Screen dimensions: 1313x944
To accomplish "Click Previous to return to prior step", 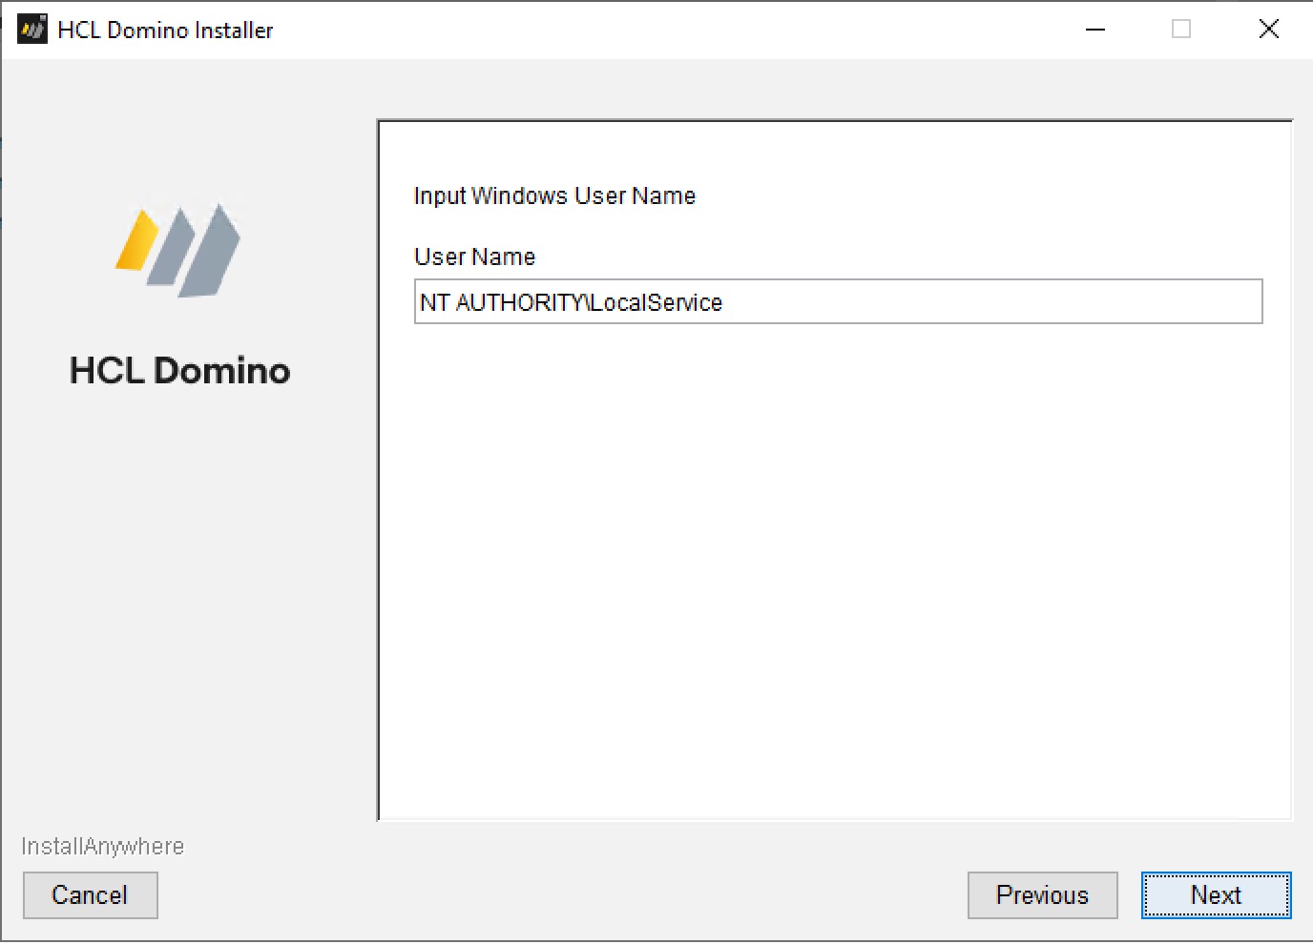I will [x=1042, y=894].
